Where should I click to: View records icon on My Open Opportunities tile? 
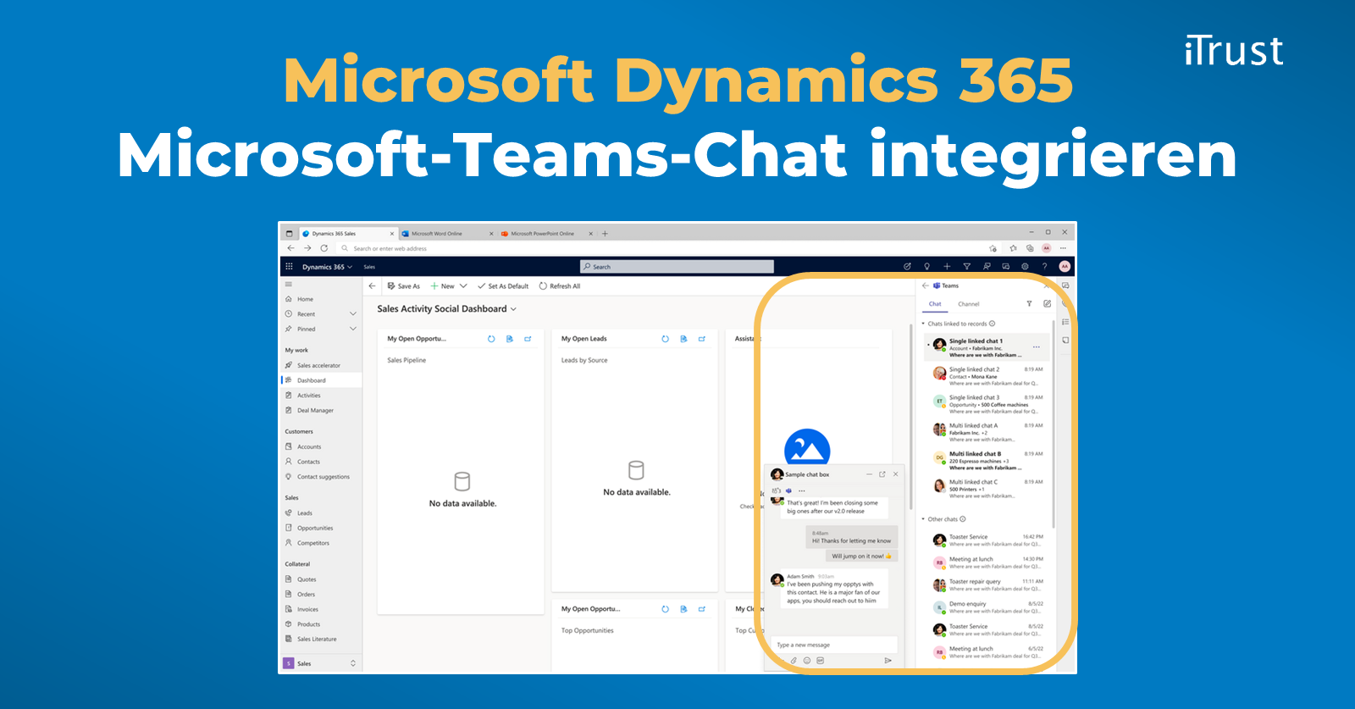click(x=510, y=339)
